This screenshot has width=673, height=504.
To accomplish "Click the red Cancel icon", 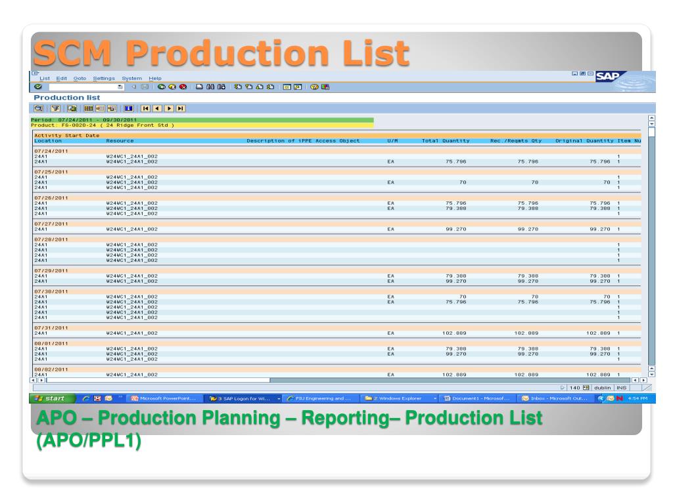I will (x=183, y=87).
